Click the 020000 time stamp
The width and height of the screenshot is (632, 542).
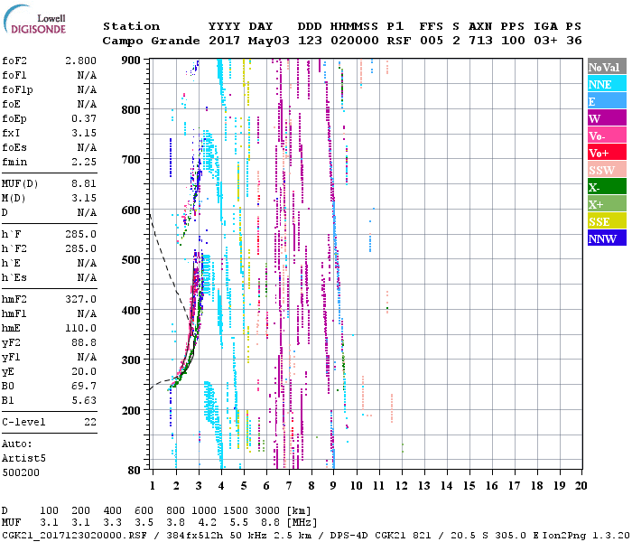point(355,41)
